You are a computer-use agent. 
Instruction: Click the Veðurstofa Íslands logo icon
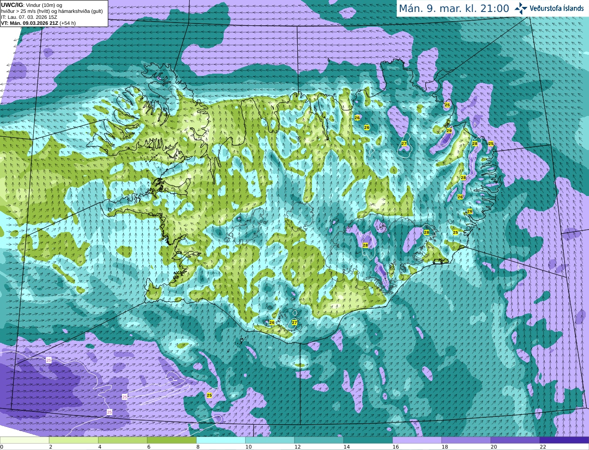click(x=521, y=8)
